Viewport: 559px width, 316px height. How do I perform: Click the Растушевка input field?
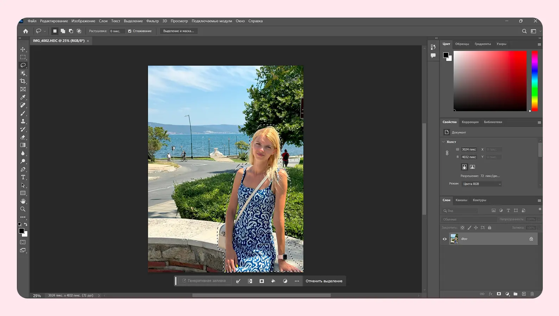point(117,31)
